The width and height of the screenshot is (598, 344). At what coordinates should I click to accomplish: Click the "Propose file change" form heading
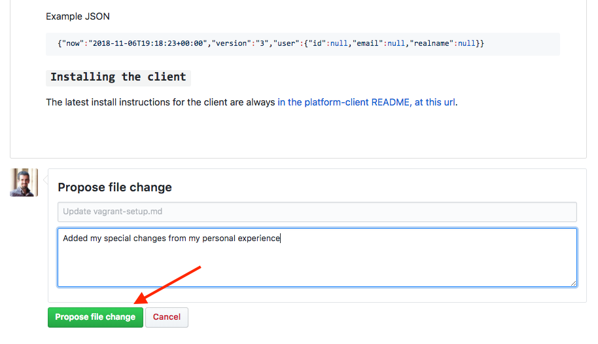[114, 187]
